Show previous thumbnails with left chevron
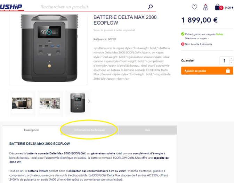The image size is (234, 183). coord(8,102)
